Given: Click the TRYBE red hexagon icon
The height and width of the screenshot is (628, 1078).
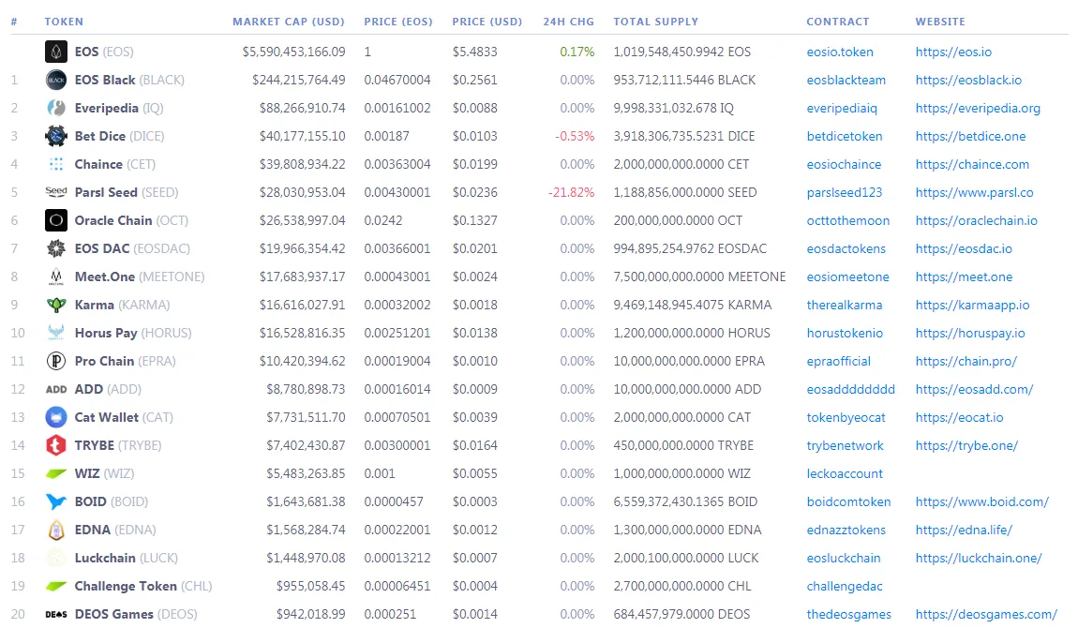Looking at the screenshot, I should coord(55,445).
